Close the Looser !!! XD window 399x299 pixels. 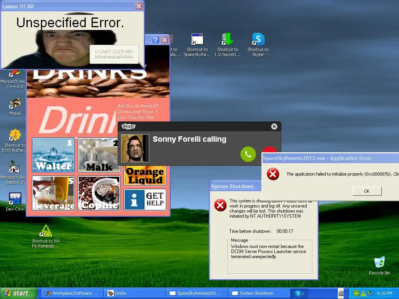pos(139,6)
